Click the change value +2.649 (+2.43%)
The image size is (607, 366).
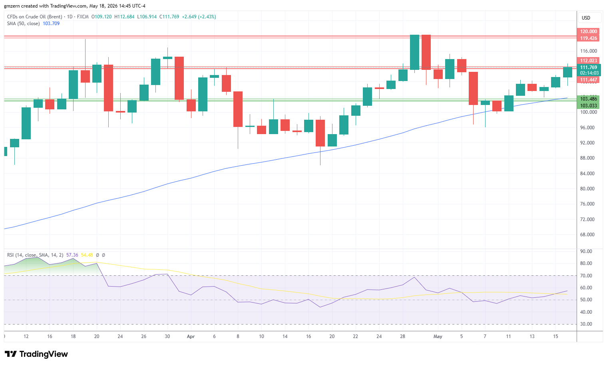click(199, 17)
